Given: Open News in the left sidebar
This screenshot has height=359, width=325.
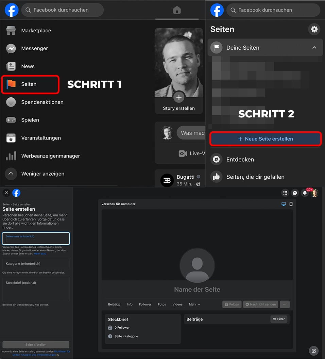Looking at the screenshot, I should [x=28, y=66].
